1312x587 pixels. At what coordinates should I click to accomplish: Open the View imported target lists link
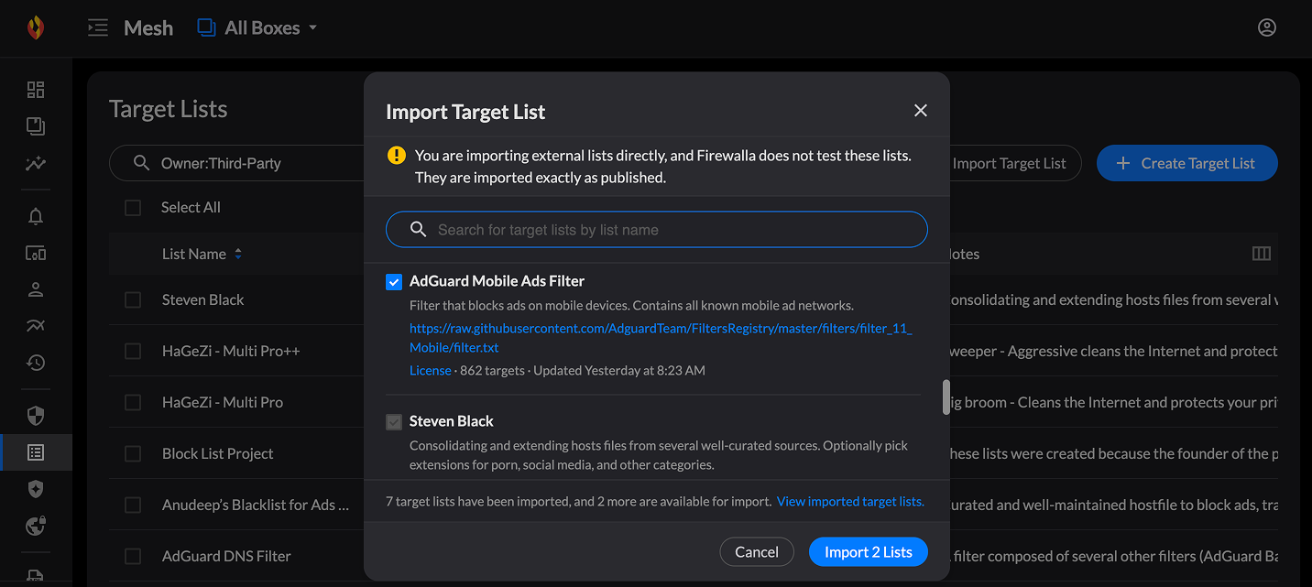(x=850, y=501)
